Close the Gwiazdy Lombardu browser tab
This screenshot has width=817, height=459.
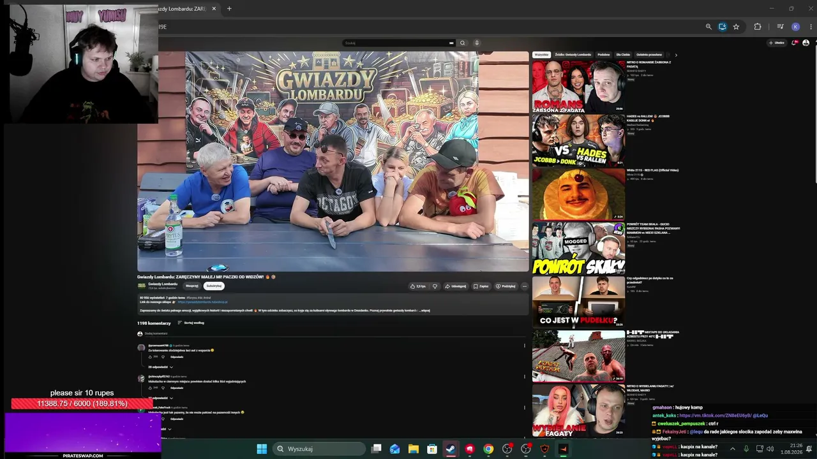(214, 8)
